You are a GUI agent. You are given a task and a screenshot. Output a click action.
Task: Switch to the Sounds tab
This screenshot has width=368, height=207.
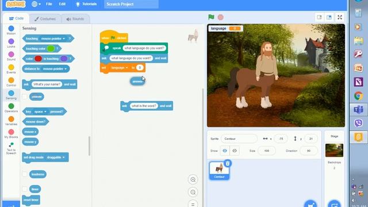[x=75, y=19]
